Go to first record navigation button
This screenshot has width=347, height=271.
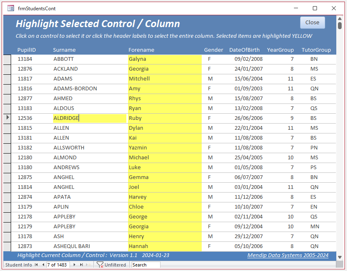pos(36,264)
